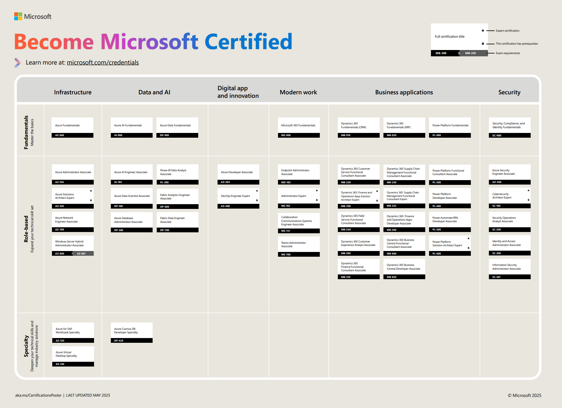Click the star on Power Platform Solution Architect Expert
This screenshot has height=408, width=562.
(x=468, y=238)
